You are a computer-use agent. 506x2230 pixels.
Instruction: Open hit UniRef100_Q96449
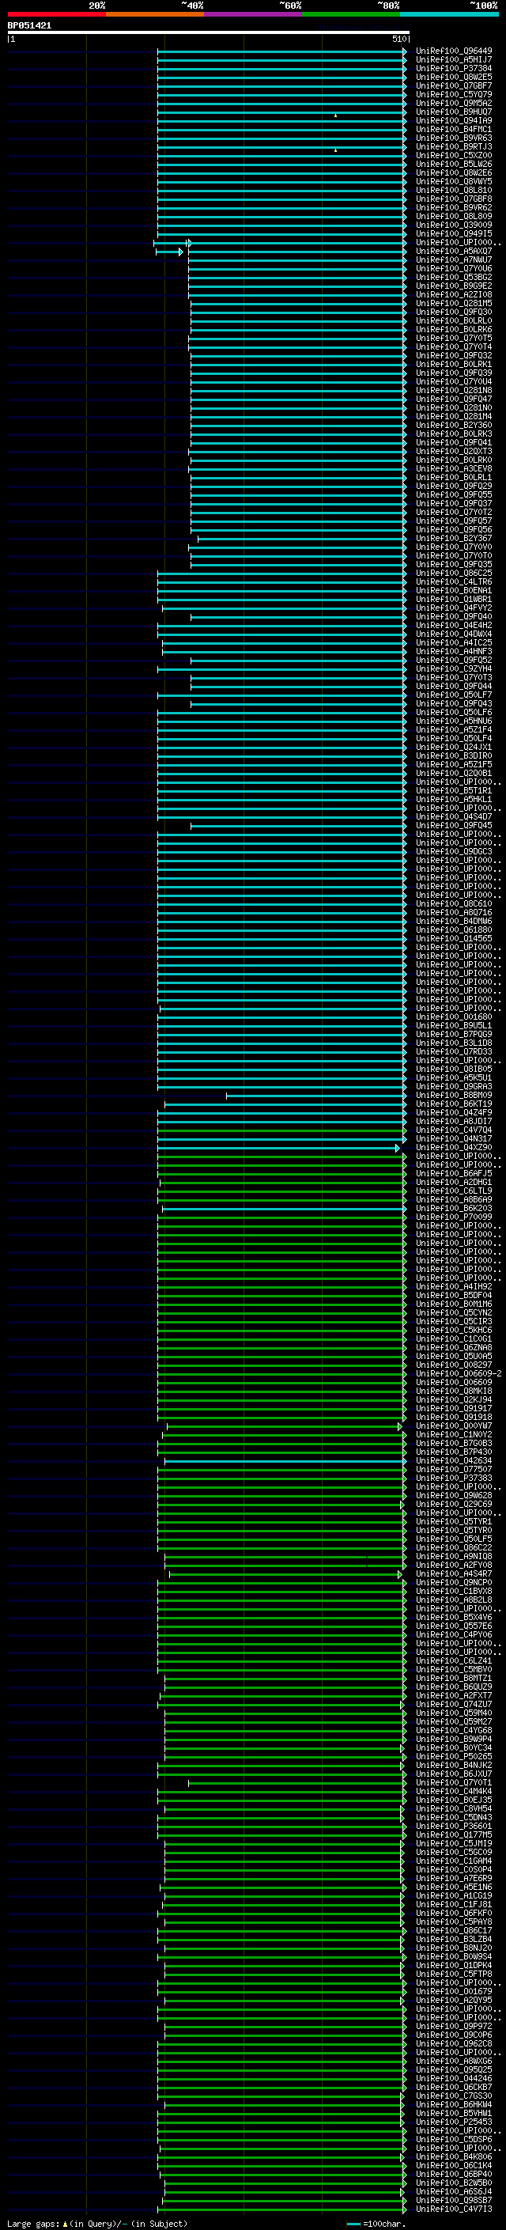(454, 51)
